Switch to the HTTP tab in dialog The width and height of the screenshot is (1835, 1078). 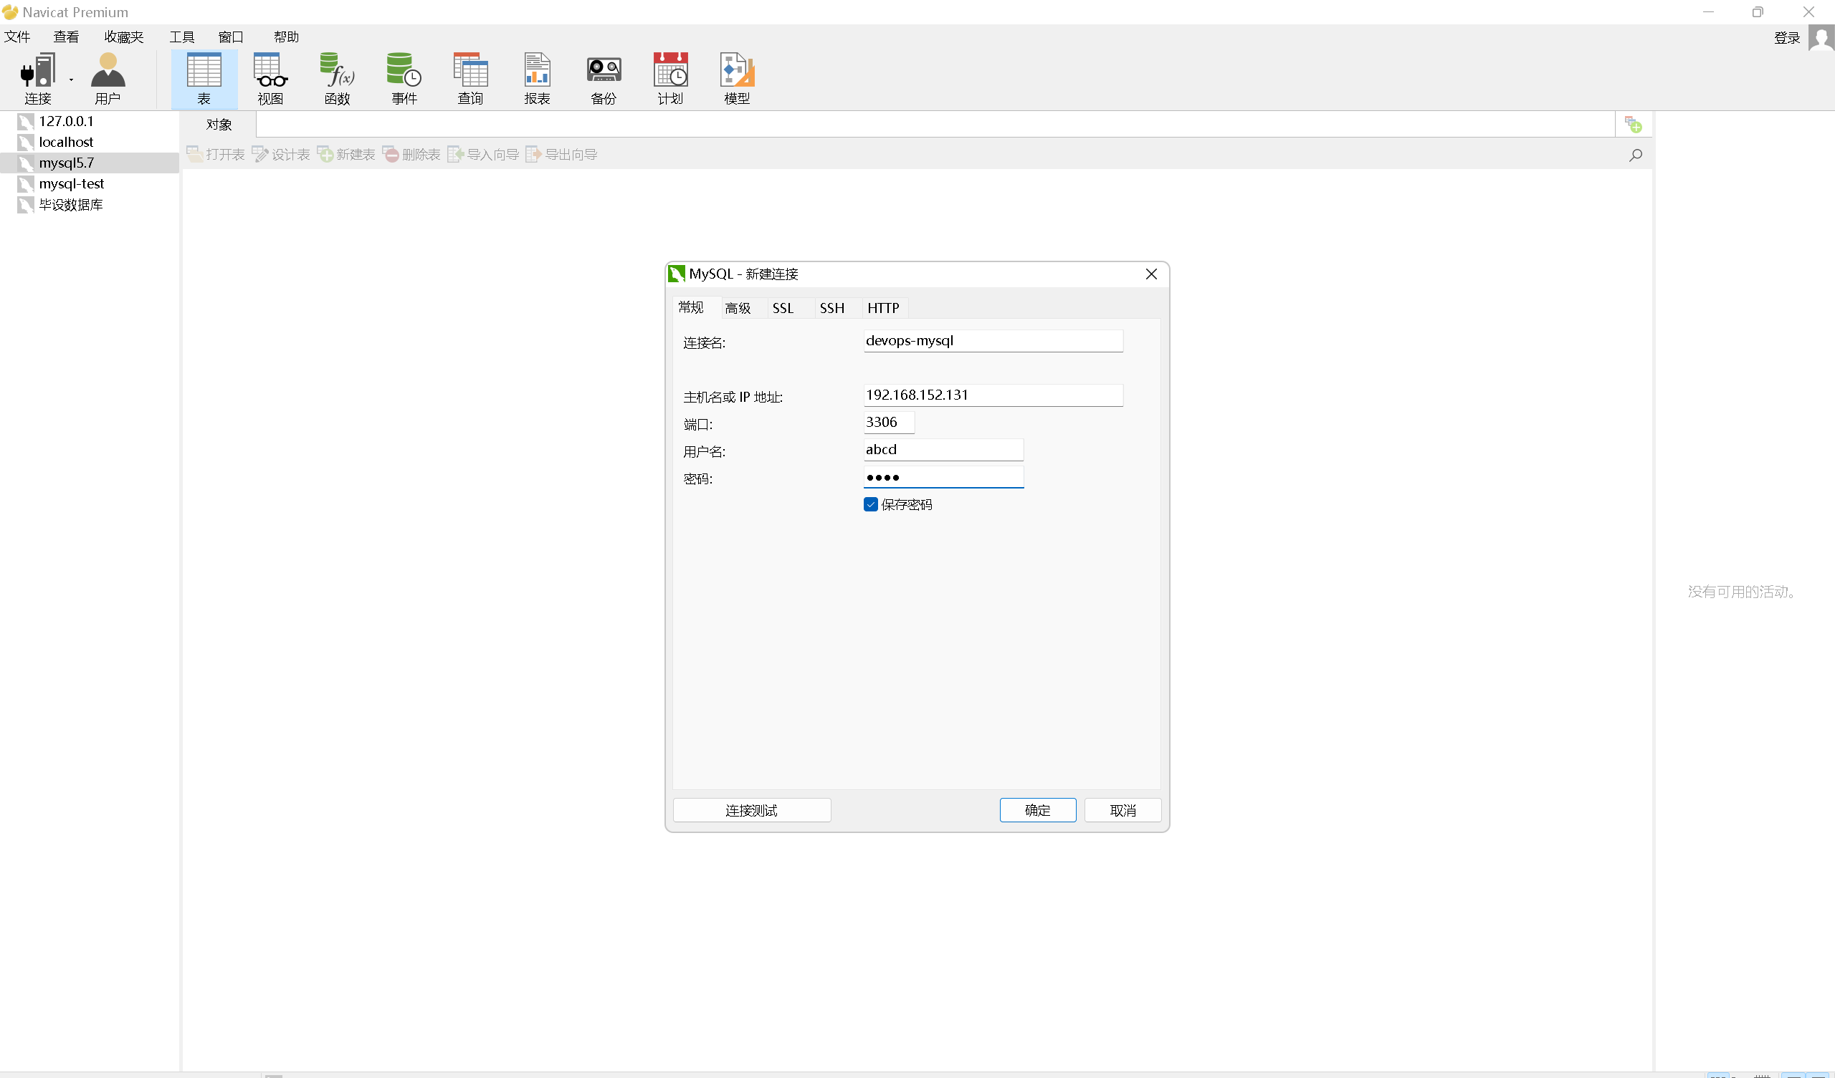coord(883,308)
